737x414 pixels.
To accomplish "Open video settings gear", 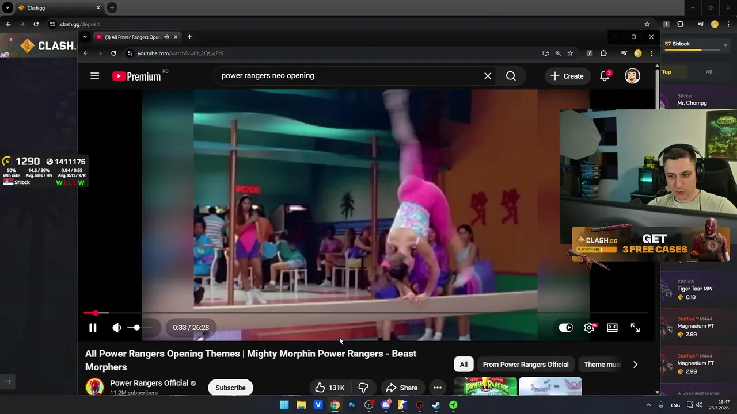I will pyautogui.click(x=589, y=328).
